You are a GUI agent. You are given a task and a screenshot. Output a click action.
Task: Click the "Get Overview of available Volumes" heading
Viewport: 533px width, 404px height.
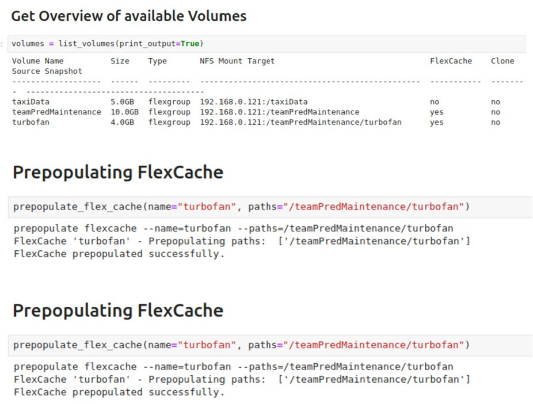point(128,16)
